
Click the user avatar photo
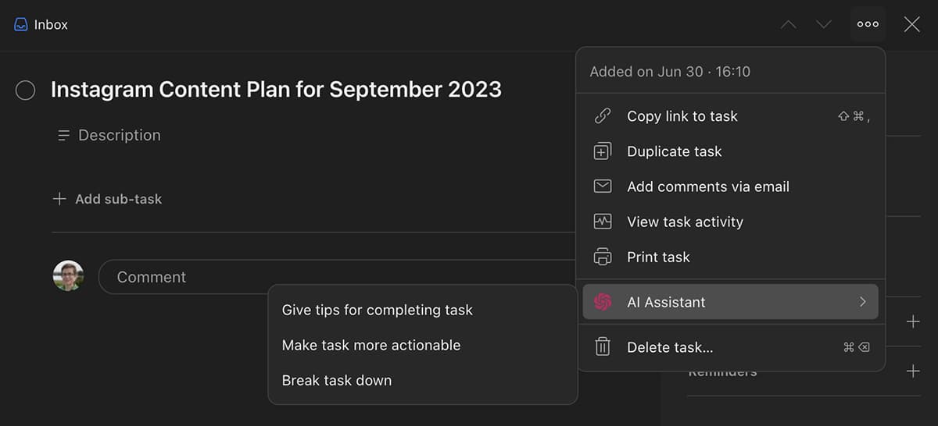pos(68,276)
